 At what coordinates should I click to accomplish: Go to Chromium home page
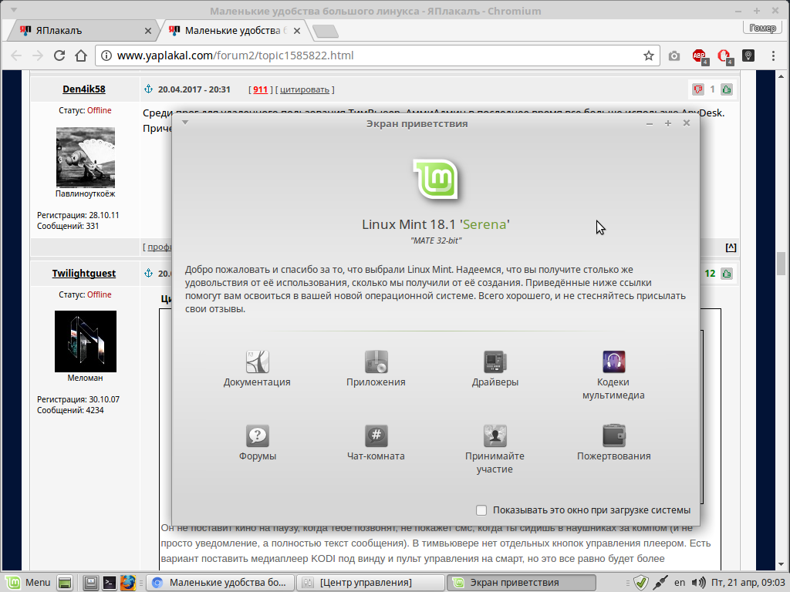81,55
